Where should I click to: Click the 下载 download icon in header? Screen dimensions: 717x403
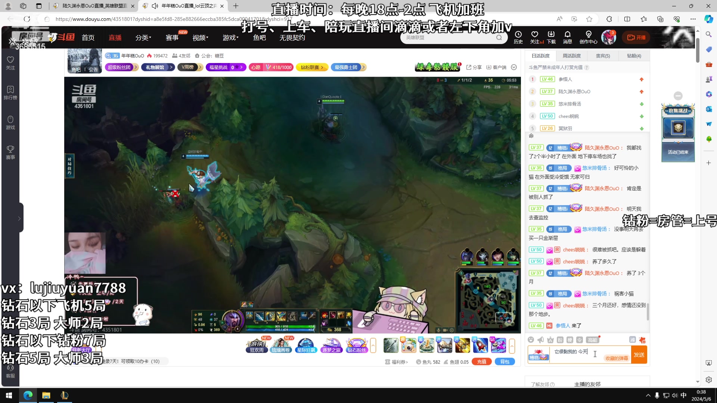click(551, 37)
